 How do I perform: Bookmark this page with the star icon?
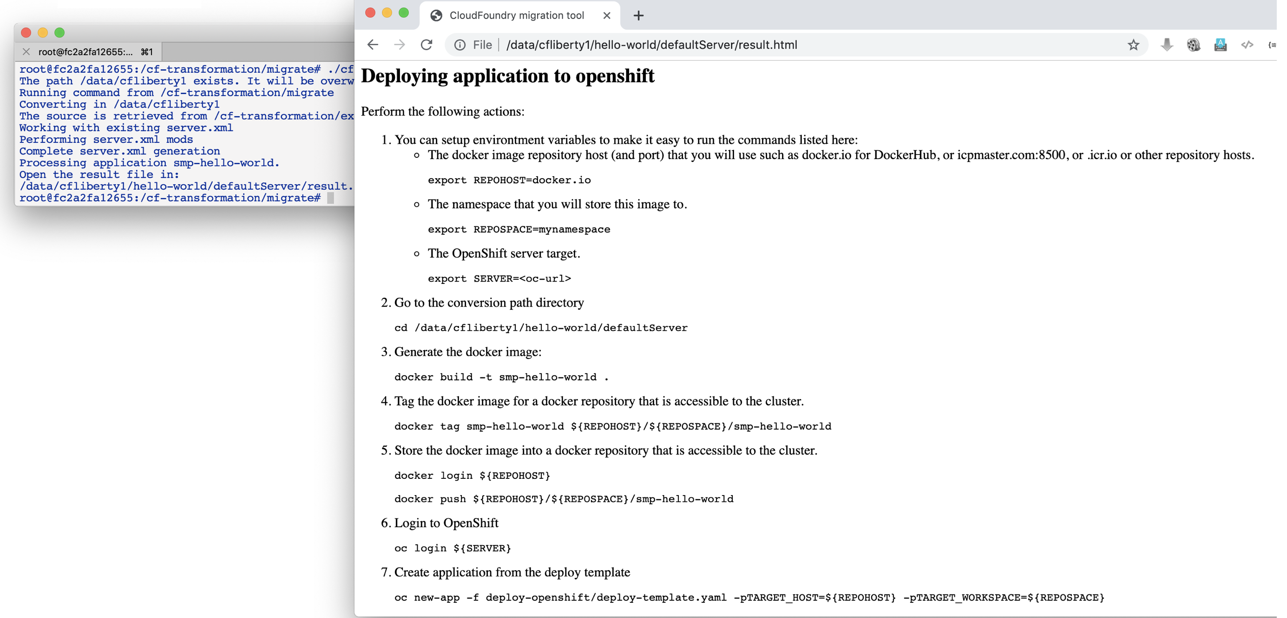coord(1133,45)
